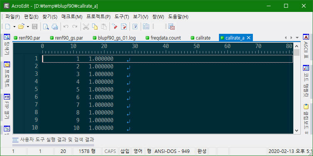Click vertical scrollbar down arrow

pos(296,131)
